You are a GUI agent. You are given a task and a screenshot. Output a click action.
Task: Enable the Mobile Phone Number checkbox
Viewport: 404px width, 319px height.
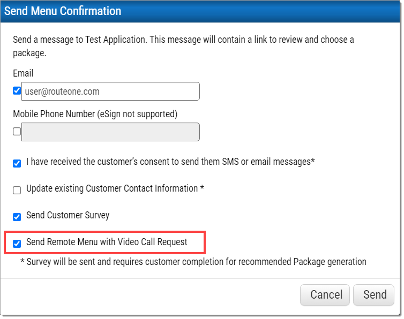17,132
